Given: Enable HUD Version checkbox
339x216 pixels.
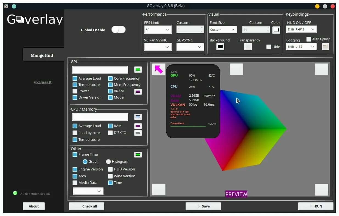Looking at the screenshot, I should coord(110,169).
